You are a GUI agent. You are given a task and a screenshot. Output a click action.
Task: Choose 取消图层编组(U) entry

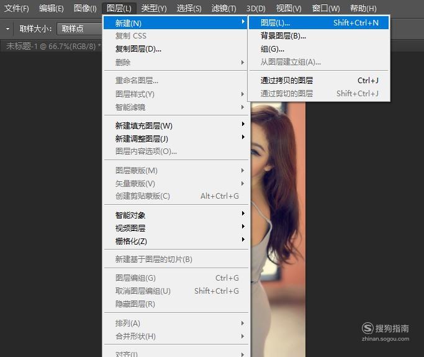[176, 291]
